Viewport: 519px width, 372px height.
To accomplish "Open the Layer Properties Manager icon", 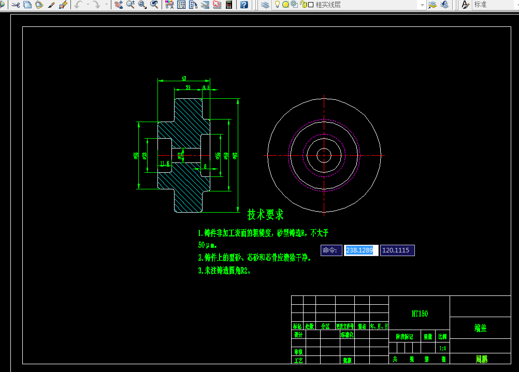I will (x=265, y=5).
